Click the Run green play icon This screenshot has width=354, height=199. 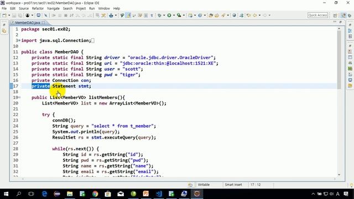[169, 15]
